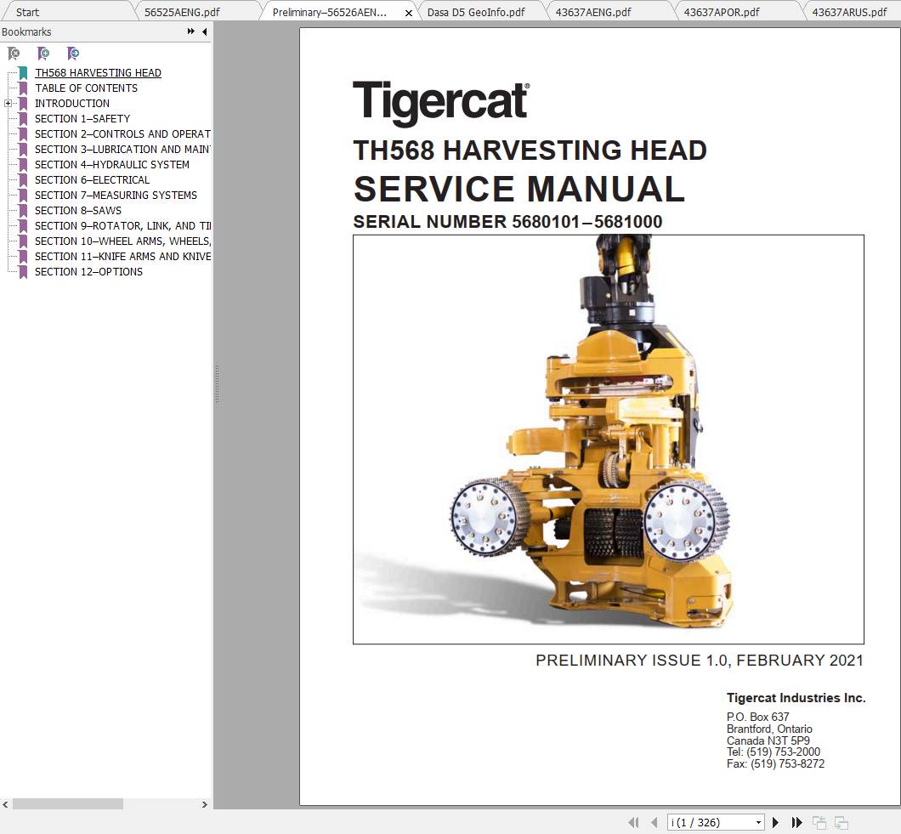Collapse the Bookmarks panel with its side arrow
The height and width of the screenshot is (834, 901).
click(x=204, y=31)
